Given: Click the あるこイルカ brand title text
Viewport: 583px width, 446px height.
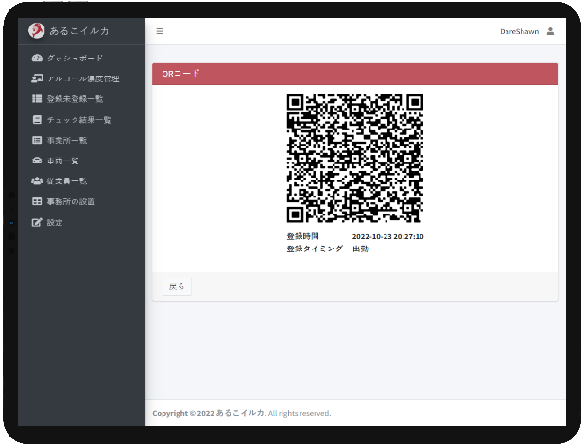Looking at the screenshot, I should (78, 30).
